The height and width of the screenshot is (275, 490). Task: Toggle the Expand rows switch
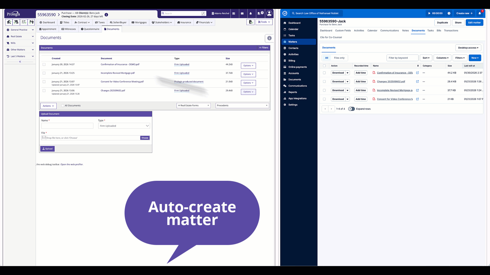click(351, 109)
